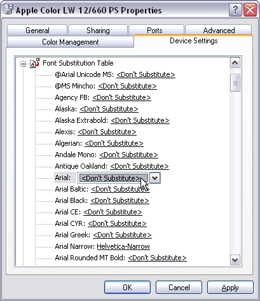Click the OK button
260x301 pixels.
127,288
